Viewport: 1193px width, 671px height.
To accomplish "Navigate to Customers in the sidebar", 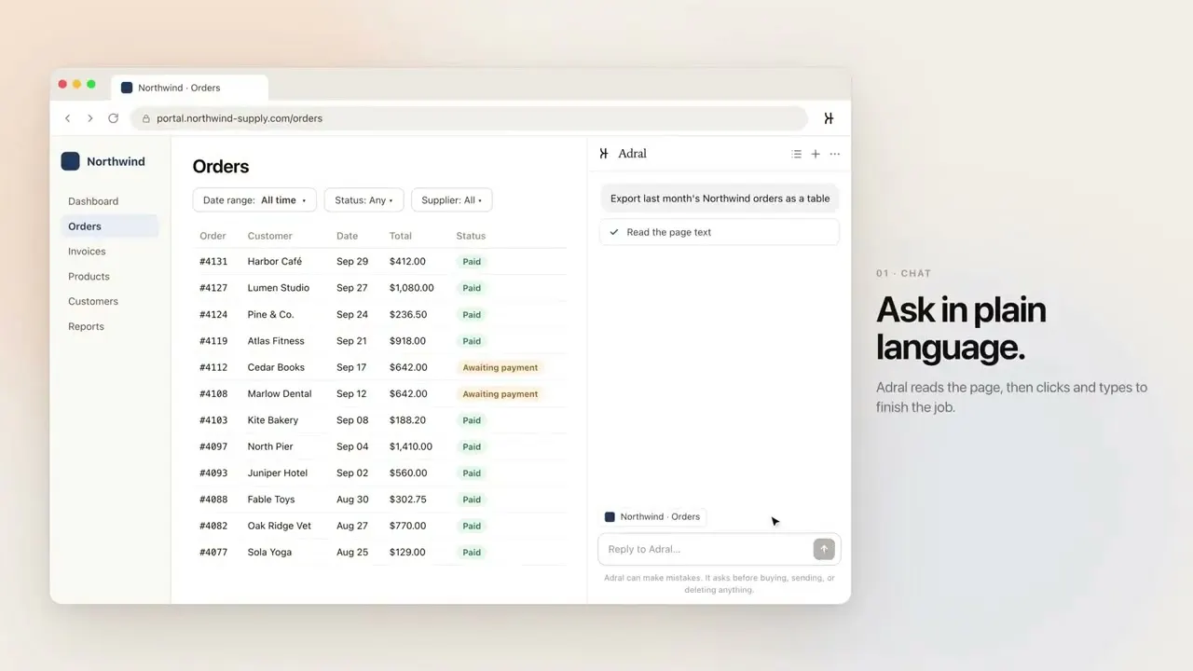I will pyautogui.click(x=93, y=302).
